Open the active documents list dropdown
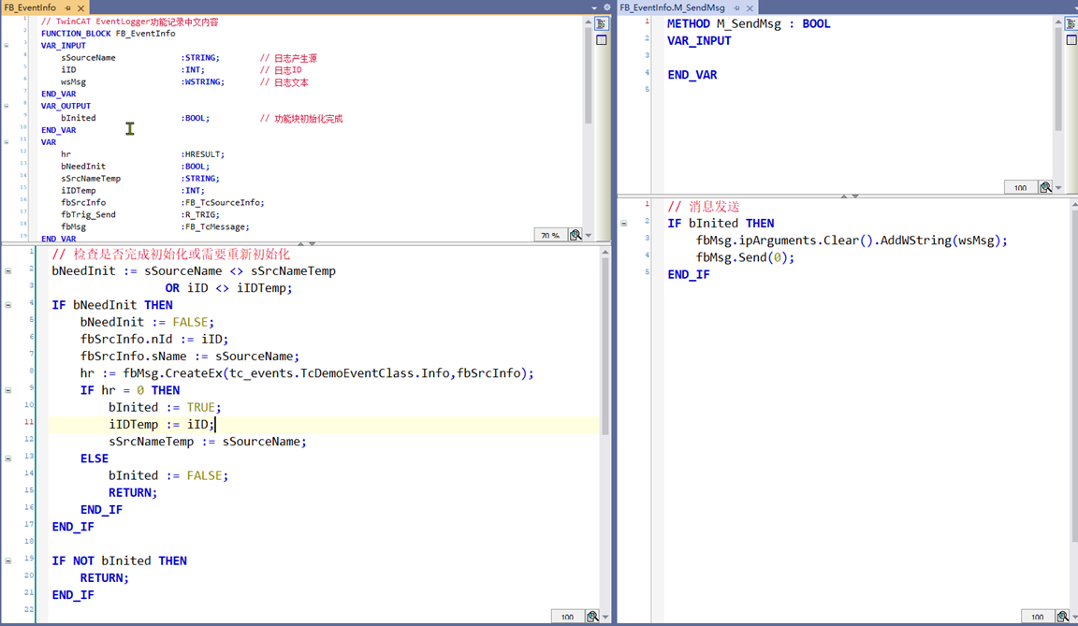 [594, 7]
